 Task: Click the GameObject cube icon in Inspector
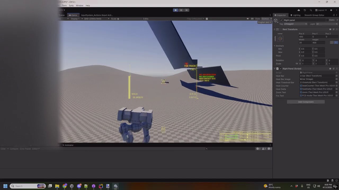pyautogui.click(x=276, y=21)
